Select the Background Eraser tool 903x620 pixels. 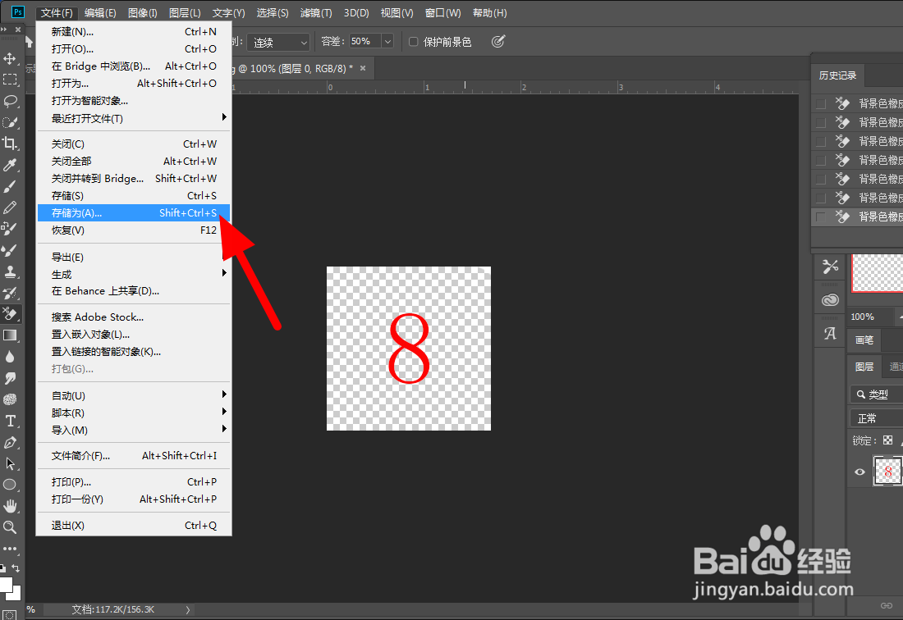pyautogui.click(x=10, y=314)
